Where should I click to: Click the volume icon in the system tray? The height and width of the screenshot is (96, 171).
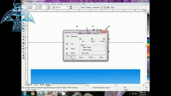136,94
